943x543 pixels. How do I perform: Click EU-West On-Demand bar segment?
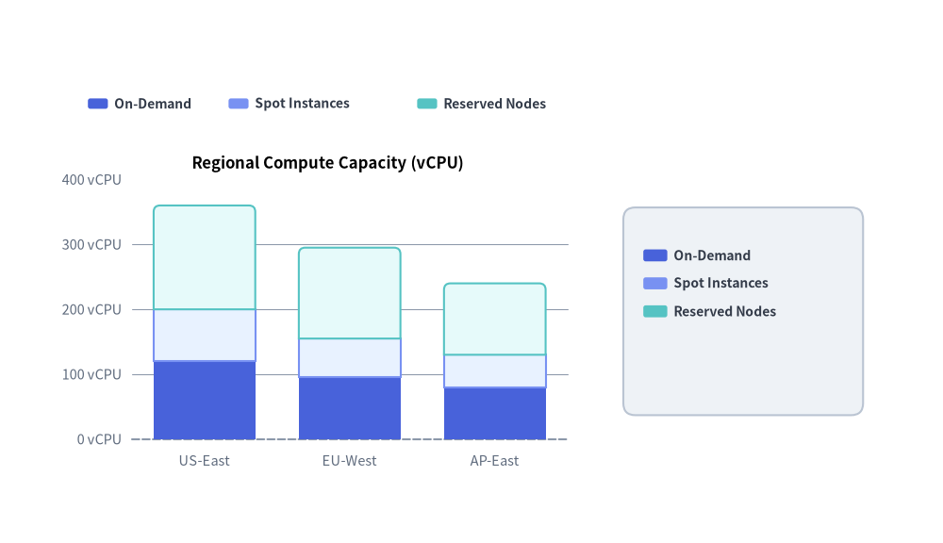350,408
